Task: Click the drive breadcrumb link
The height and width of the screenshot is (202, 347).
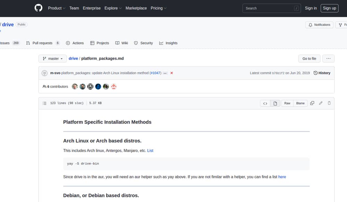Action: coord(73,59)
